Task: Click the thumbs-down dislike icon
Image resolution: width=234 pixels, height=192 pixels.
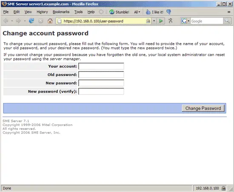Action: tap(168, 12)
